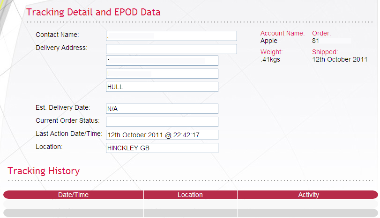Click the Location column header
380x218 pixels.
coord(190,195)
